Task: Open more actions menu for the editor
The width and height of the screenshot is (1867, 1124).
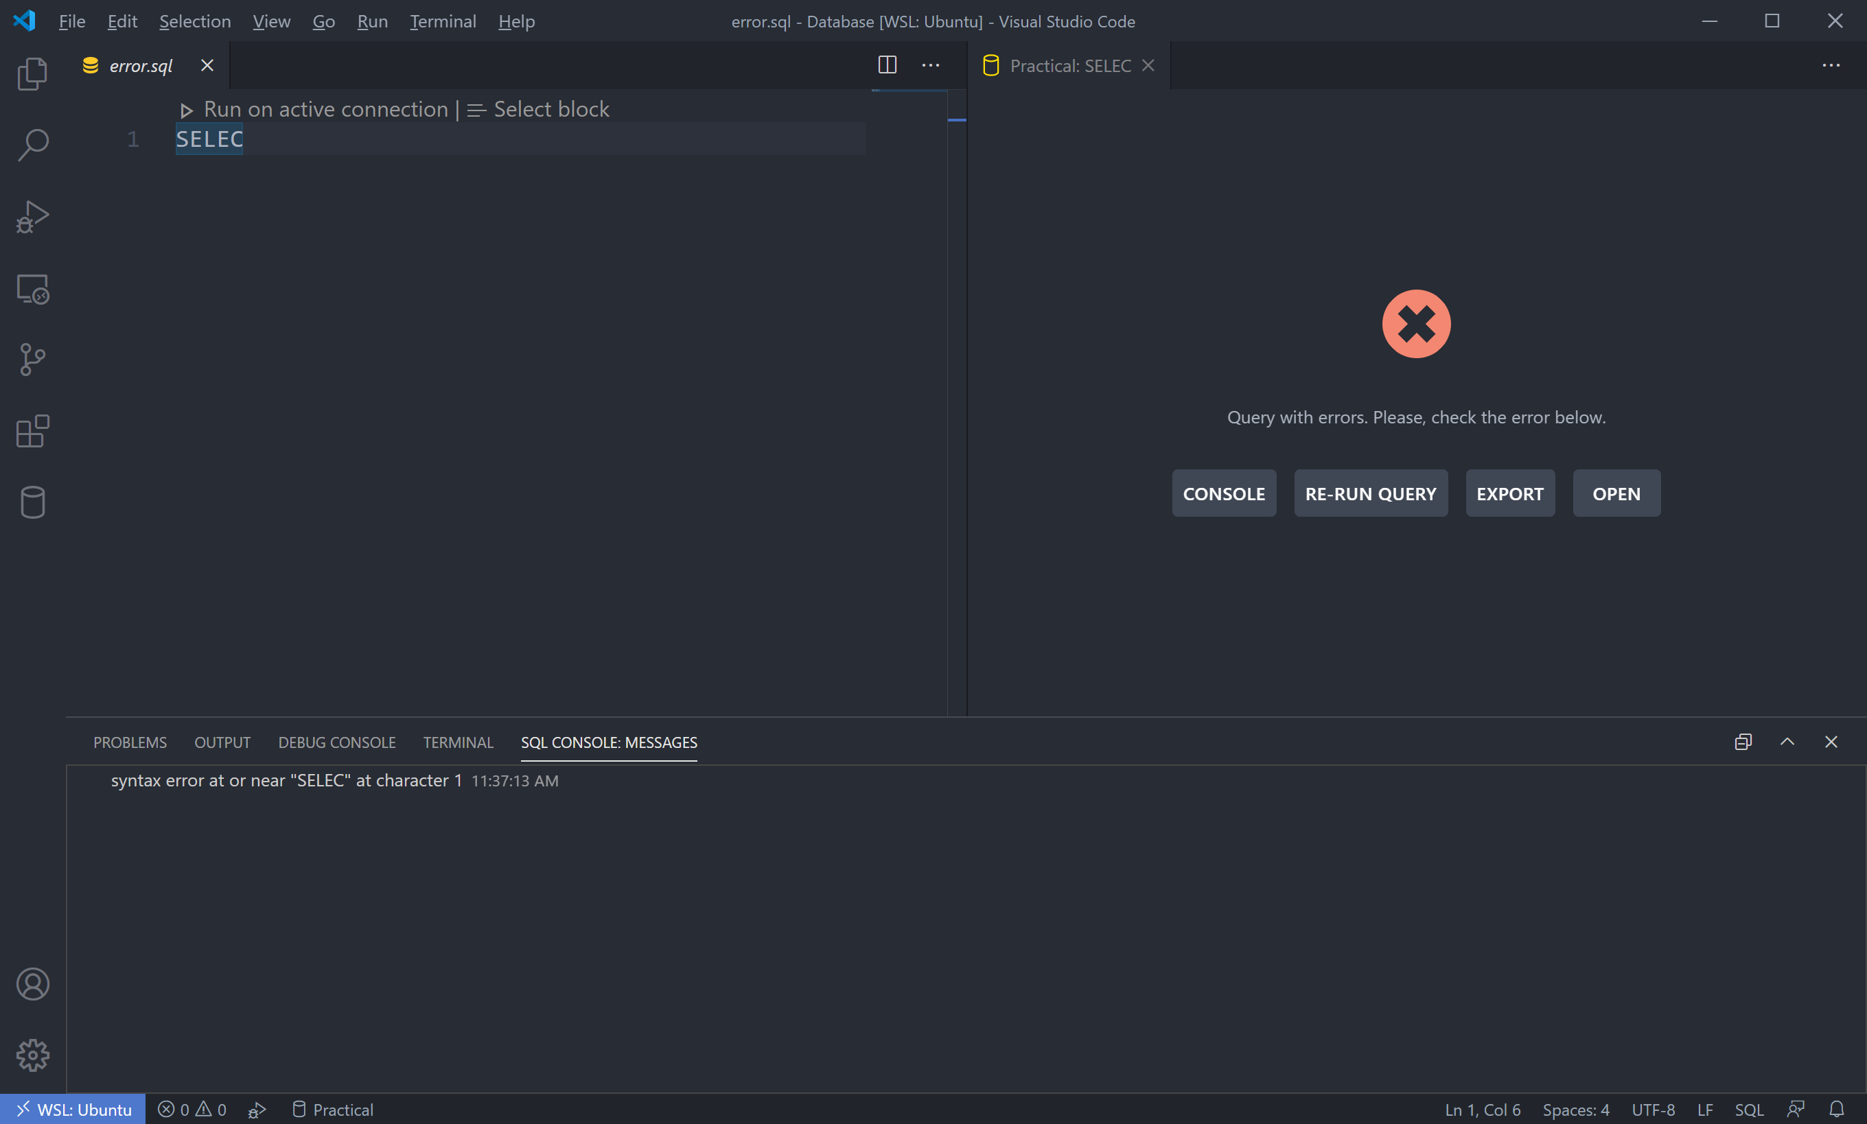Action: pos(930,65)
